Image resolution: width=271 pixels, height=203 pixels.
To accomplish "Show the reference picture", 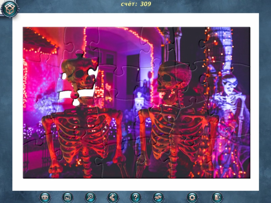I will pyautogui.click(x=67, y=197).
